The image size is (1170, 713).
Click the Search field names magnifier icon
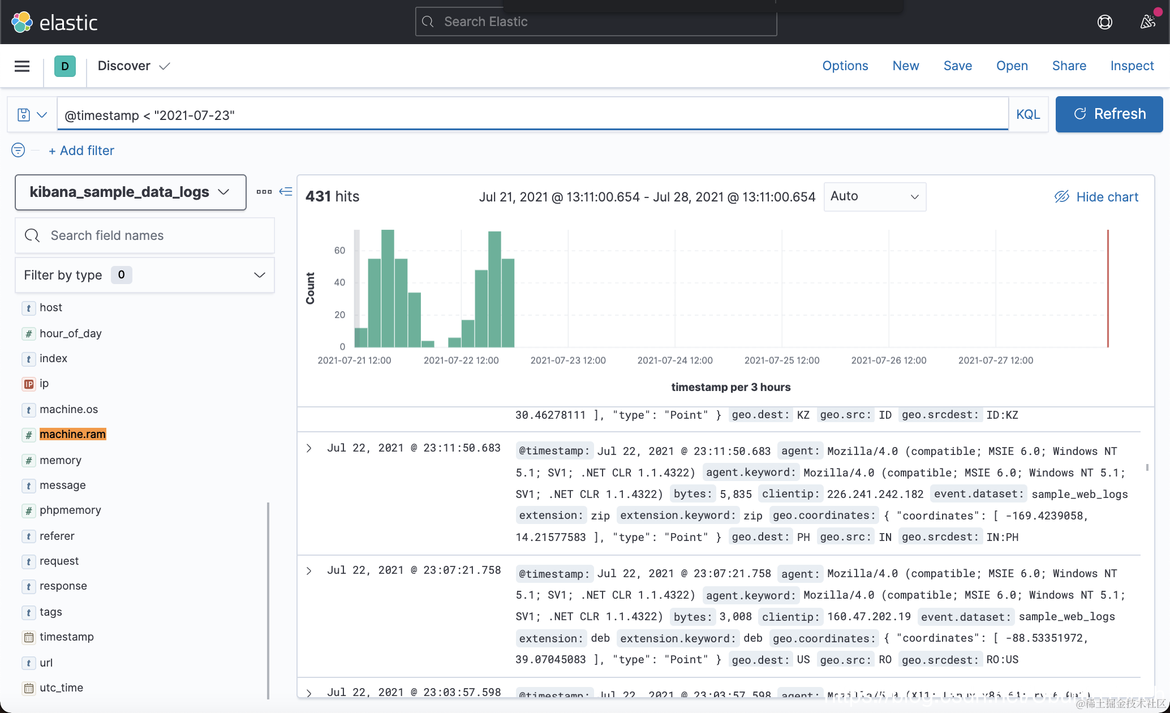click(32, 235)
